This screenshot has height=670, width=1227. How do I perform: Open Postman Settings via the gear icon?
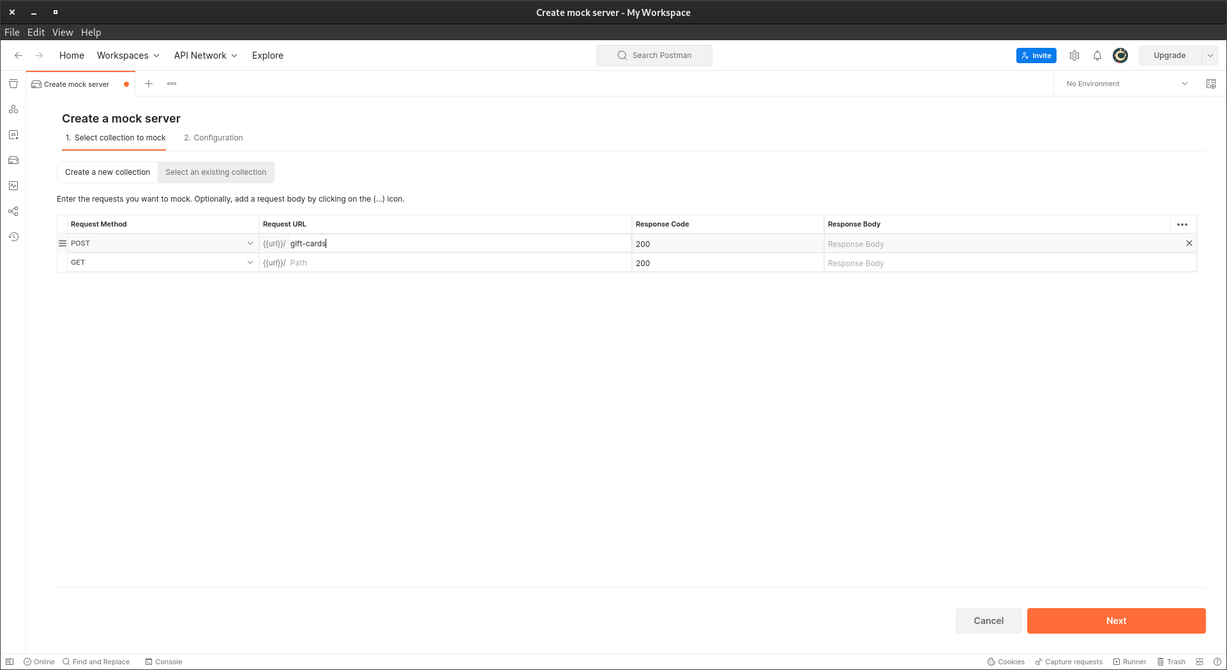[1074, 56]
